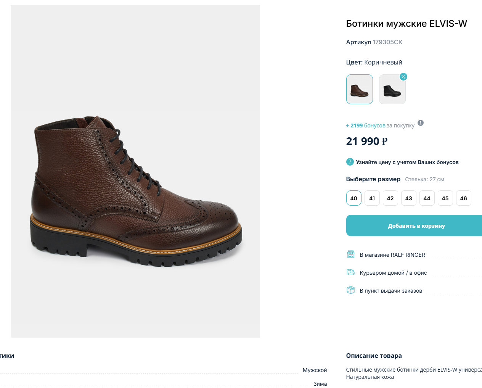The image size is (482, 388).
Task: Click the 2199 bonuses text
Action: [365, 126]
